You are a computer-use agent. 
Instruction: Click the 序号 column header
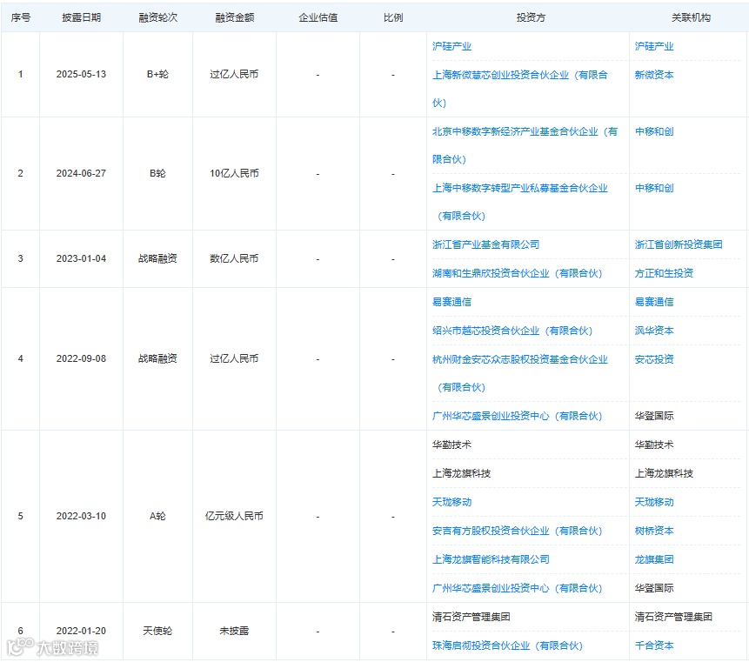coord(21,17)
